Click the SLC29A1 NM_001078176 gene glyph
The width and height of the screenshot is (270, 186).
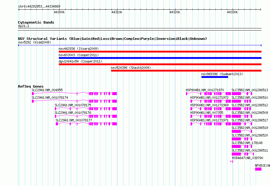tap(86, 116)
